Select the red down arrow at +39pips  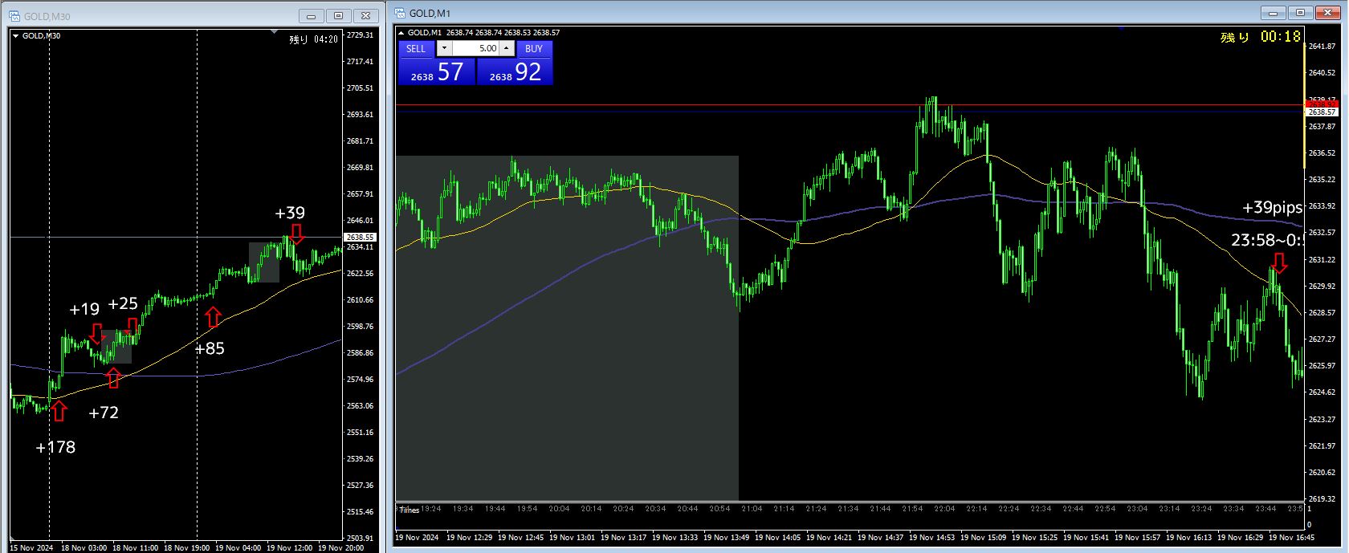[x=1279, y=262]
